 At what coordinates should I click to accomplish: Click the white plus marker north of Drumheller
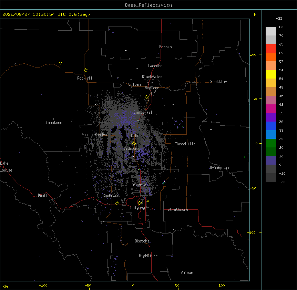point(211,129)
